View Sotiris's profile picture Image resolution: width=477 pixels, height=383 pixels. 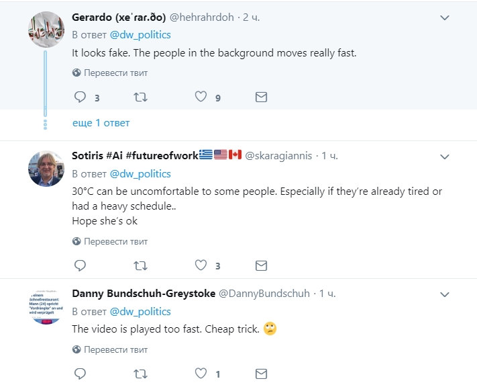point(46,167)
